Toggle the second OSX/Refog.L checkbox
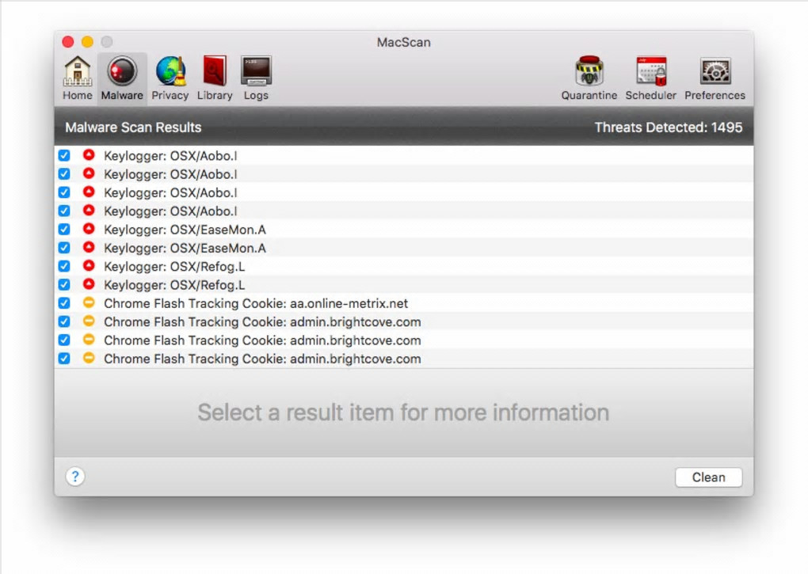The height and width of the screenshot is (574, 808). pyautogui.click(x=64, y=285)
